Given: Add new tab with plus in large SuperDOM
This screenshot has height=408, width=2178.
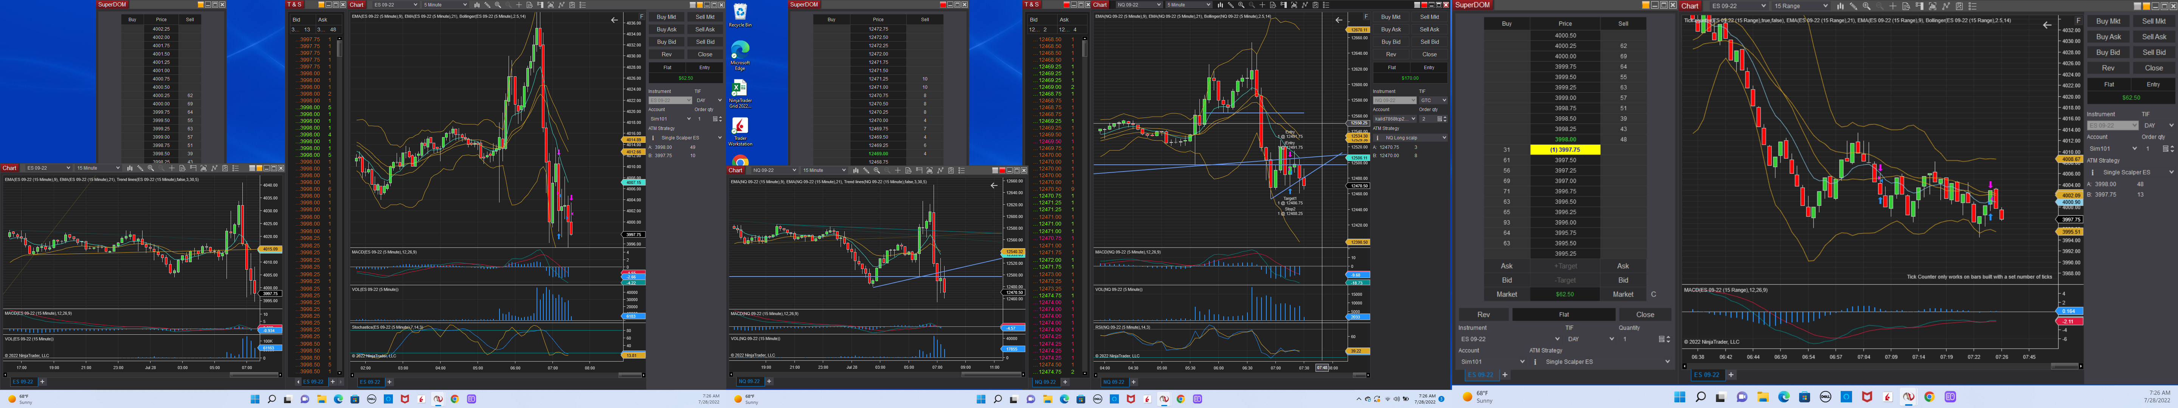Looking at the screenshot, I should [x=1505, y=374].
